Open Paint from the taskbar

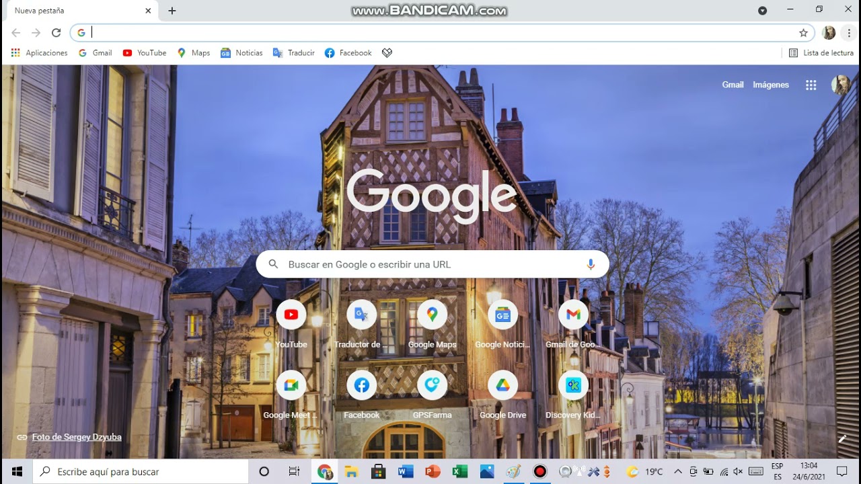pos(514,471)
